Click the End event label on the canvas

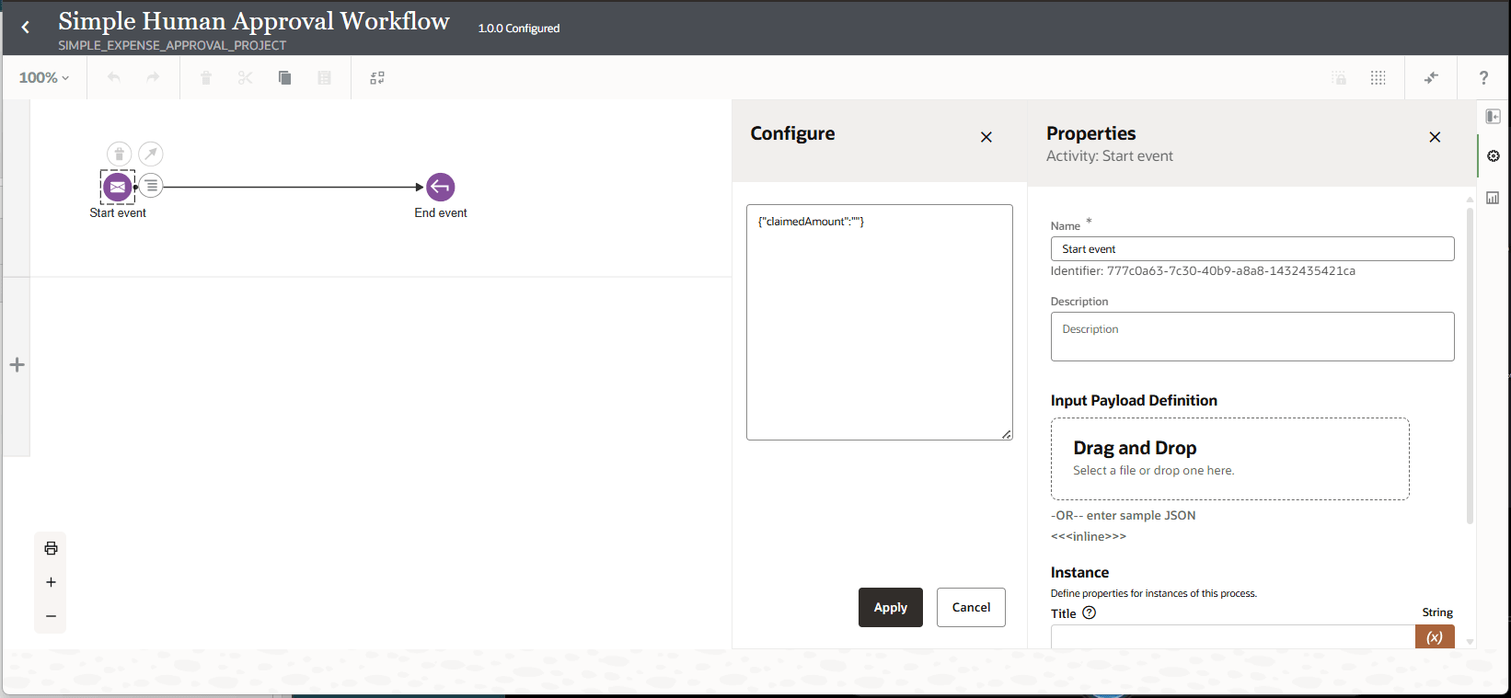[x=441, y=212]
